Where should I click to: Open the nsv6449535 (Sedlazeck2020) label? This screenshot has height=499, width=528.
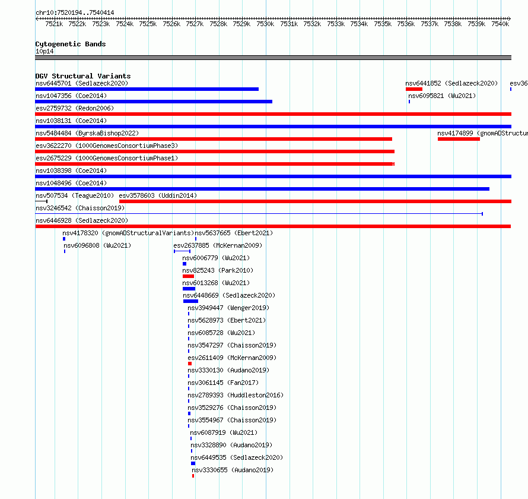[237, 457]
